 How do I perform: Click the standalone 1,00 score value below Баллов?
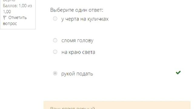tap(7, 12)
